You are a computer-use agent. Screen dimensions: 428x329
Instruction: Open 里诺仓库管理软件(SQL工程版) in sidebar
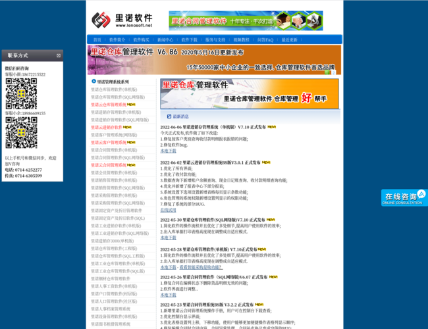pos(118,256)
